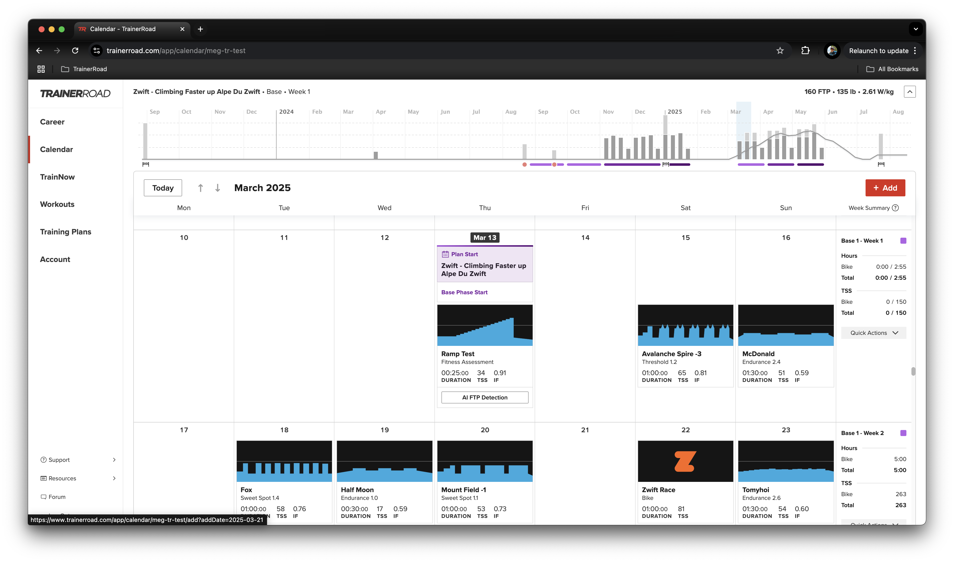Open the Avalanche Spire -3 workout
Viewport: 954px width, 562px height.
[x=685, y=346]
